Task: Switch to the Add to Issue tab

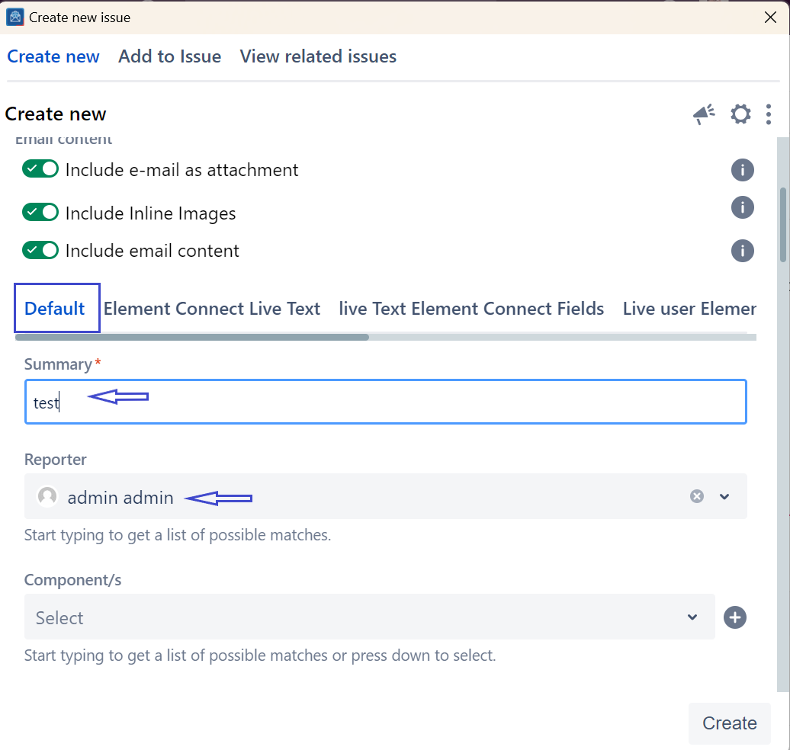Action: pos(169,56)
